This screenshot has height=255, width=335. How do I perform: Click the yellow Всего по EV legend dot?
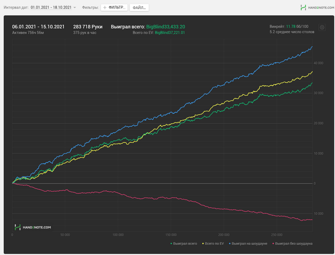[203, 244]
